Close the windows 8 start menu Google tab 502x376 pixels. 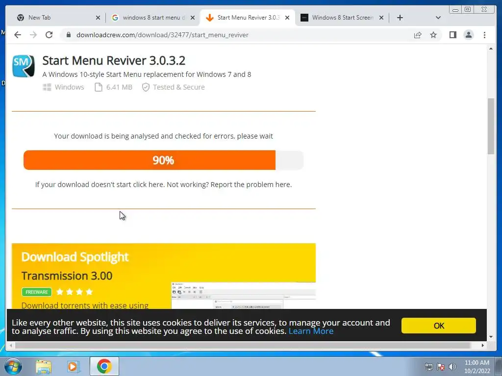coord(192,18)
